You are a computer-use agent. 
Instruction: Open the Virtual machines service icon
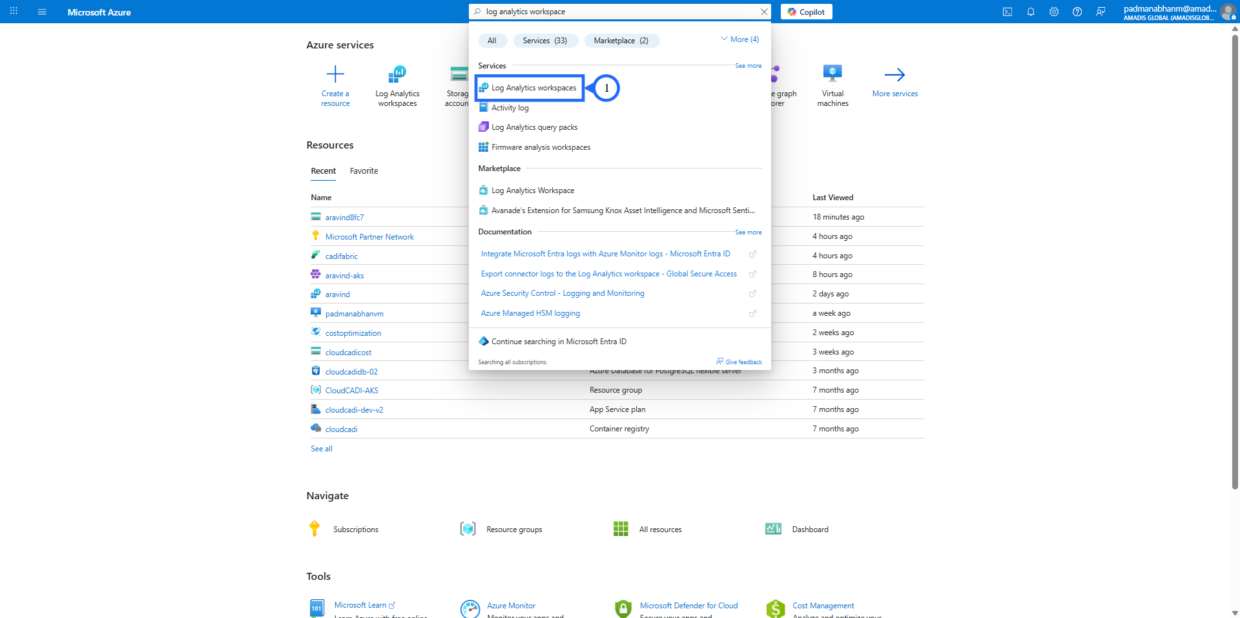(832, 74)
